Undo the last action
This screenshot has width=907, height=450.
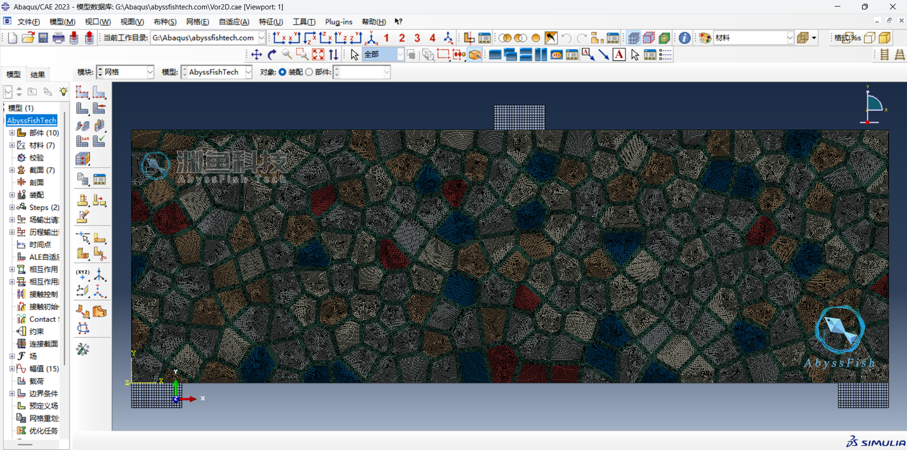[566, 38]
